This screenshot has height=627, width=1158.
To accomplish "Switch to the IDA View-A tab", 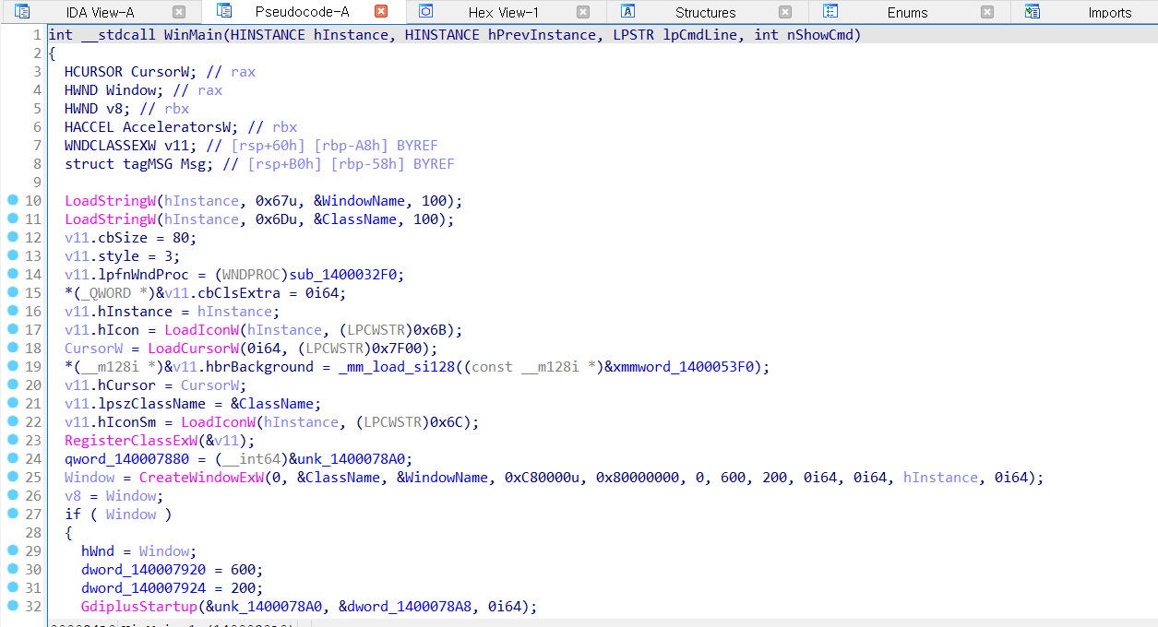I will pos(101,12).
